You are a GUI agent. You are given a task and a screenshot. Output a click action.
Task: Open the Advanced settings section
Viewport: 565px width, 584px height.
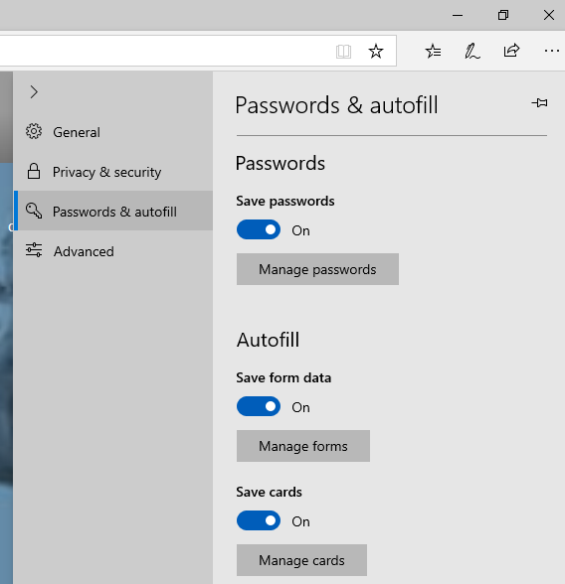point(113,251)
